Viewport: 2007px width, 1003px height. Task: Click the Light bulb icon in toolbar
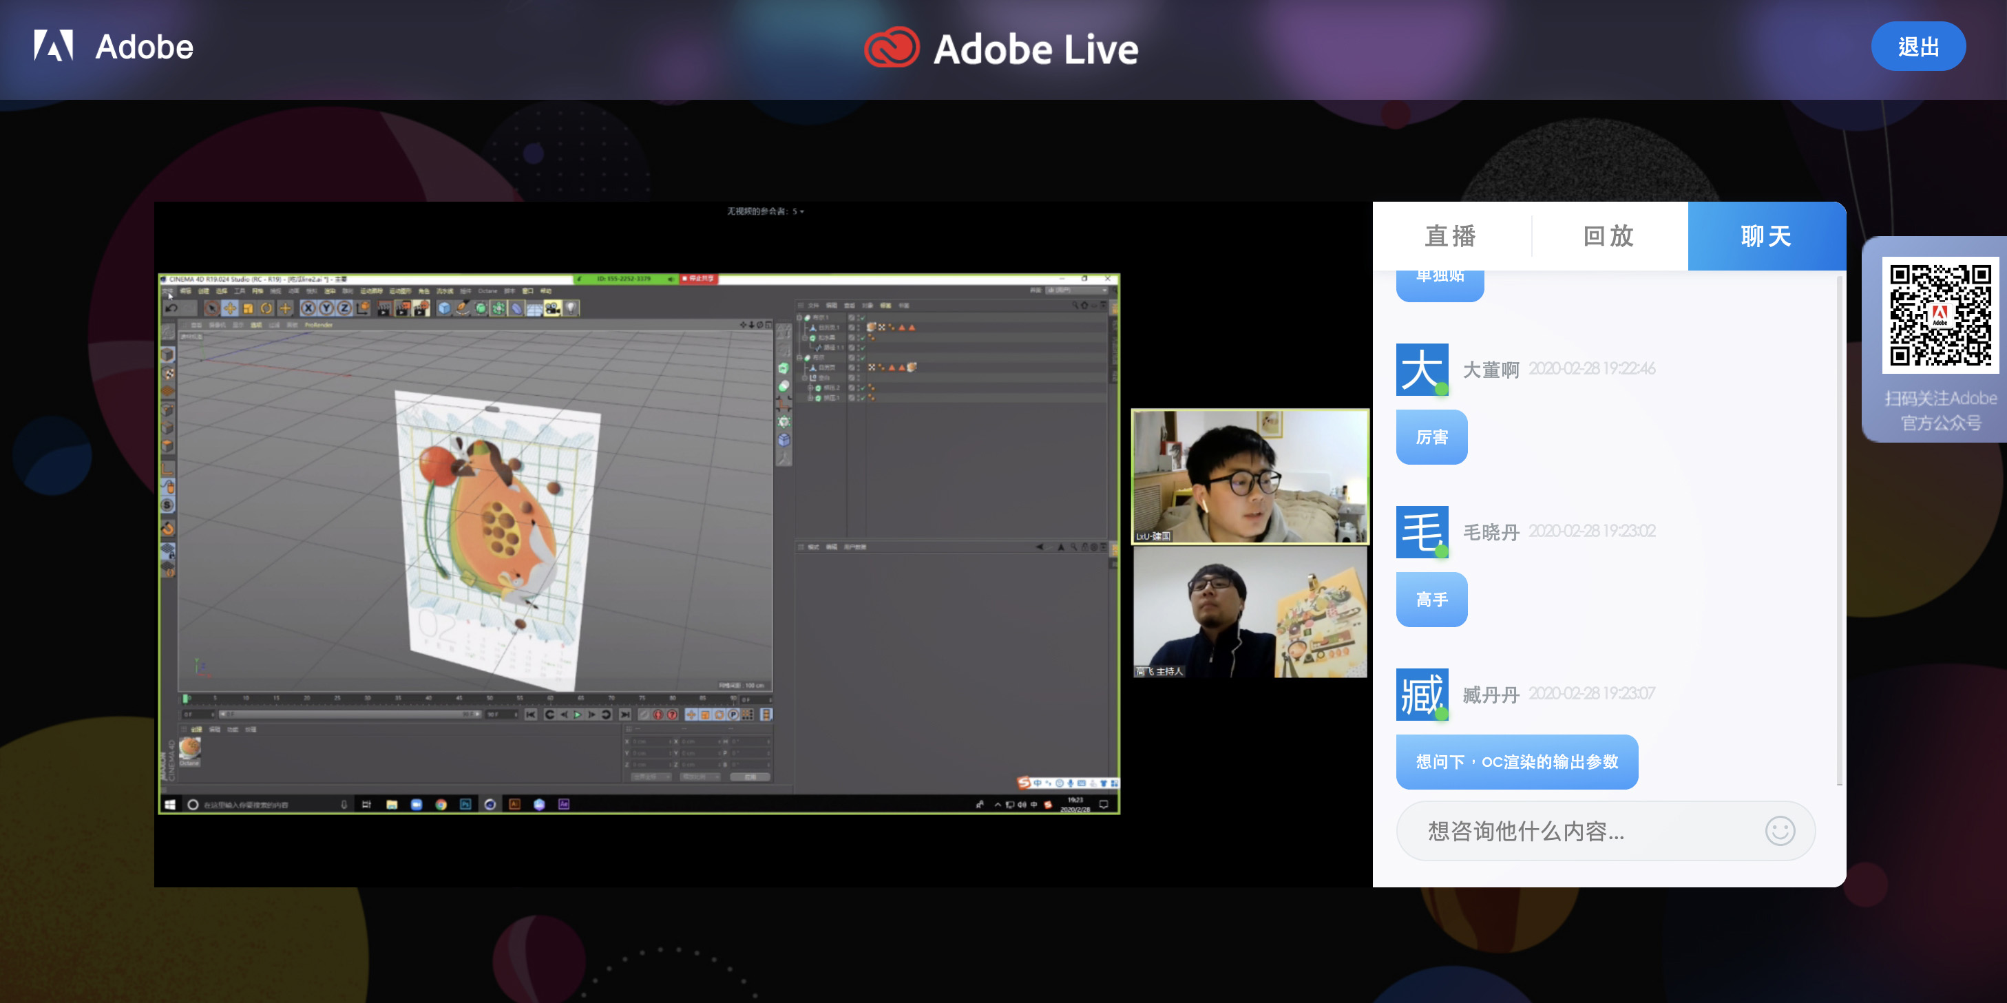(571, 308)
